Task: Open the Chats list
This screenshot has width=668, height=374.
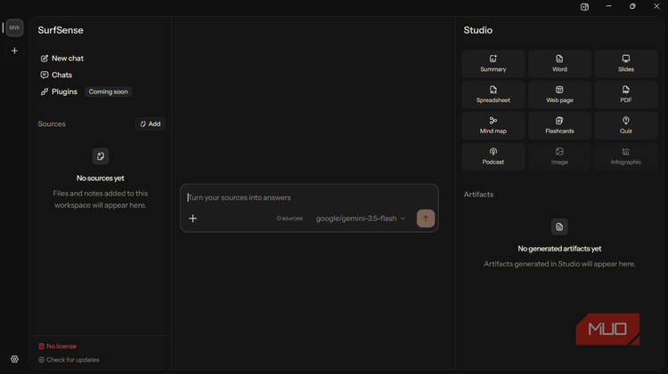Action: [x=56, y=75]
